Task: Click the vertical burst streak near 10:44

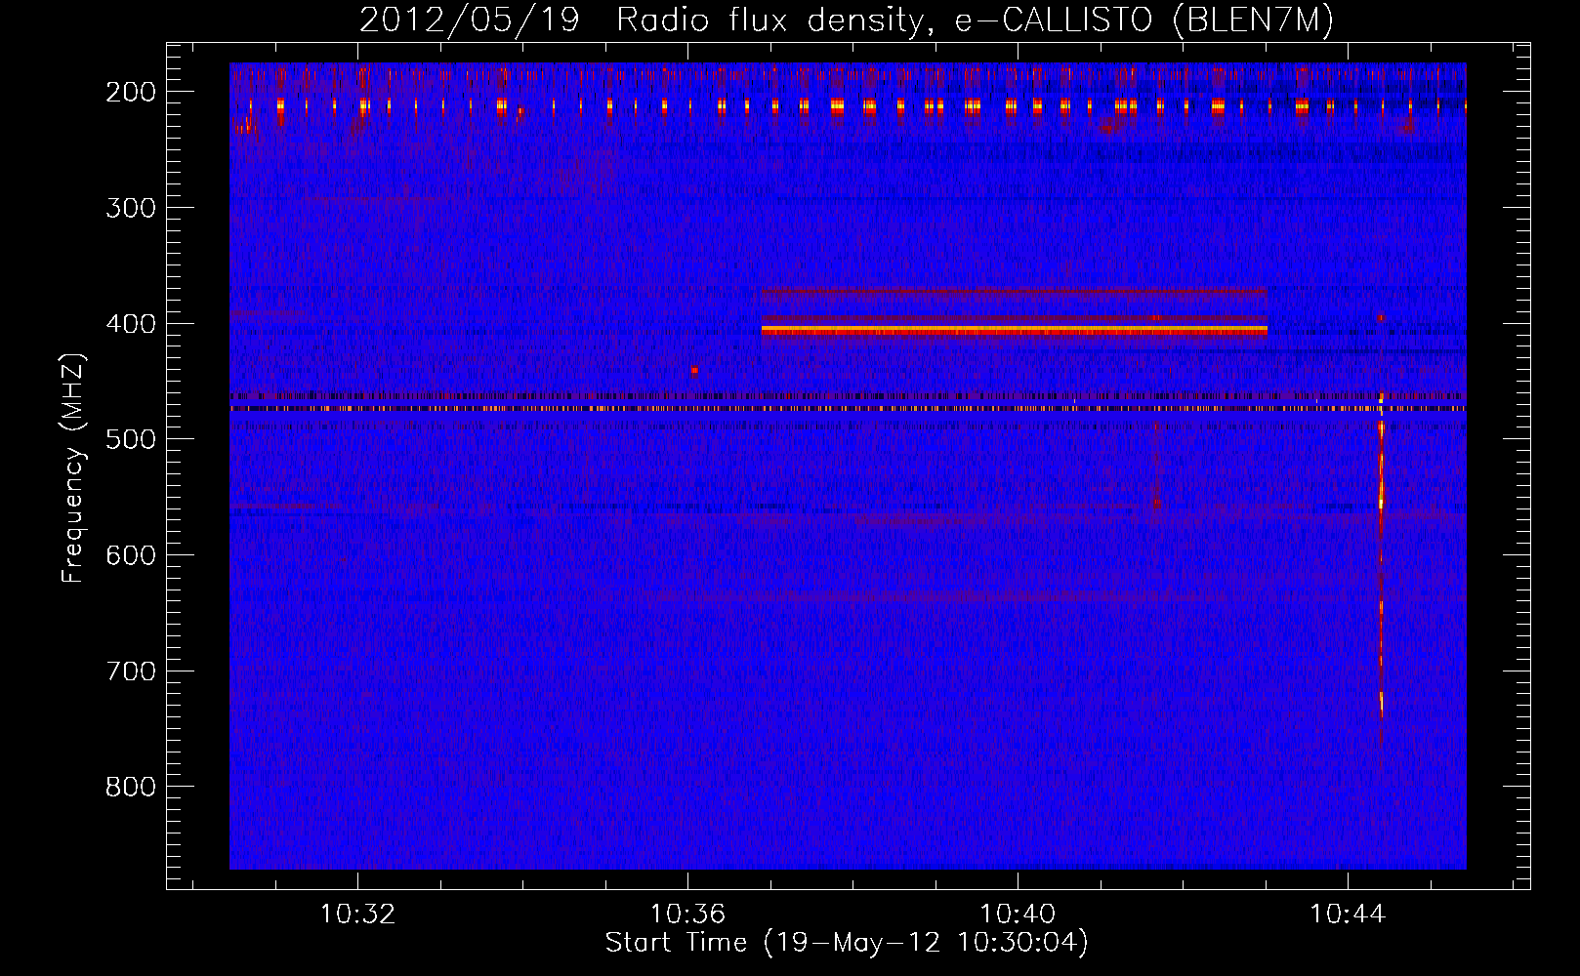Action: click(x=1381, y=554)
